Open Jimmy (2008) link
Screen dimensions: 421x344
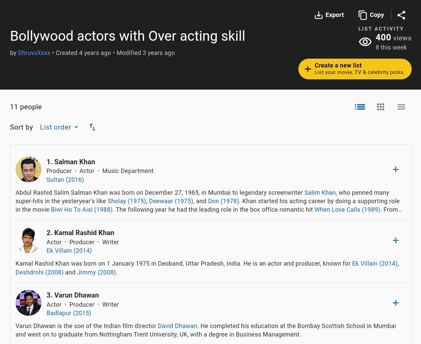pyautogui.click(x=96, y=272)
